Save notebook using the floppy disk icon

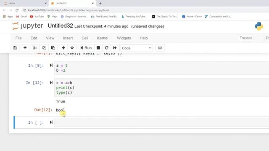tap(15, 48)
